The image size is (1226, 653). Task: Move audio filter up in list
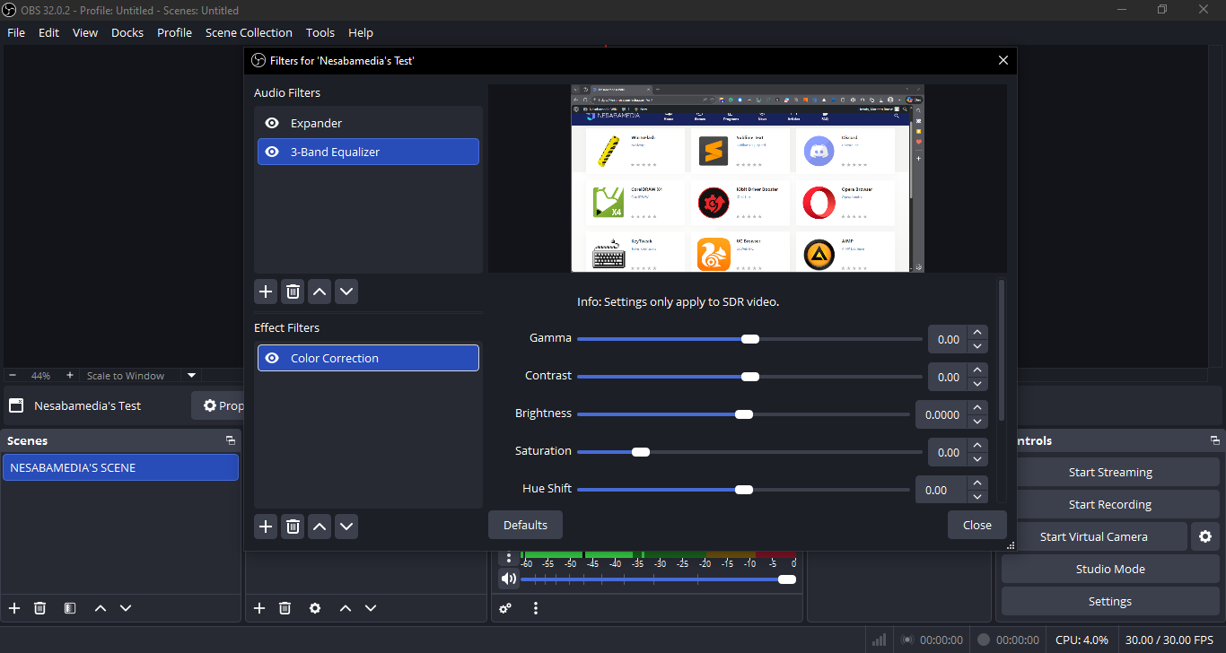pos(320,292)
